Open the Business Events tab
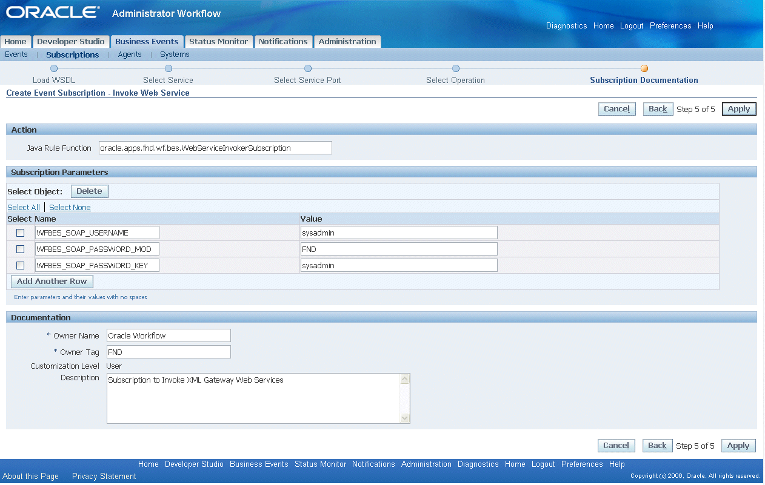Image resolution: width=765 pixels, height=485 pixels. point(147,42)
